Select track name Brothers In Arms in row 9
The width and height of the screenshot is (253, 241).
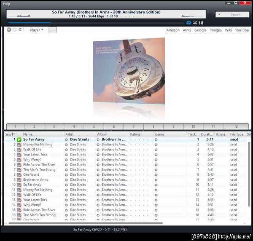[35, 179]
